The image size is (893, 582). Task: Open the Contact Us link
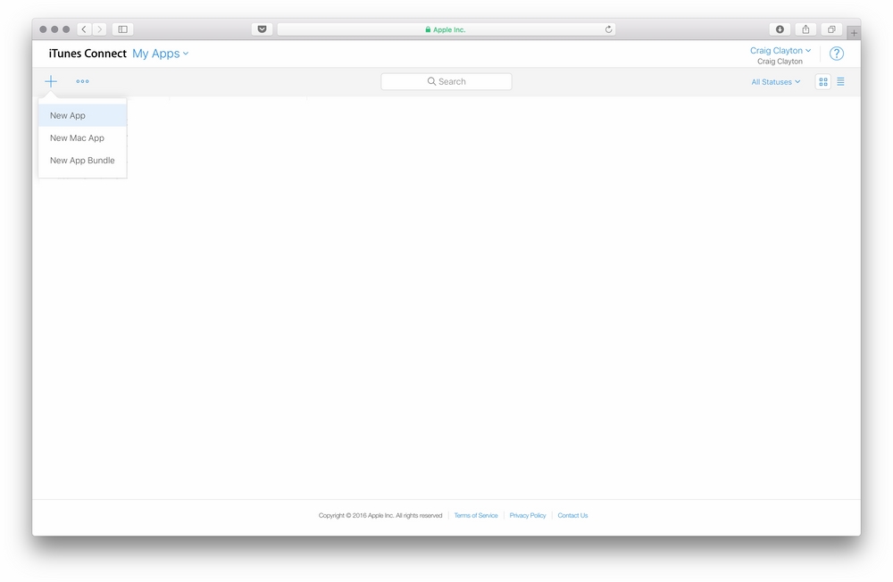coord(572,515)
